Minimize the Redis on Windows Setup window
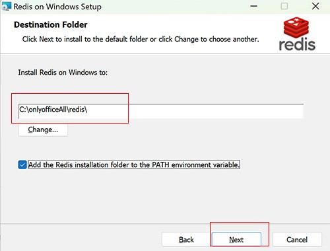 (x=253, y=6)
